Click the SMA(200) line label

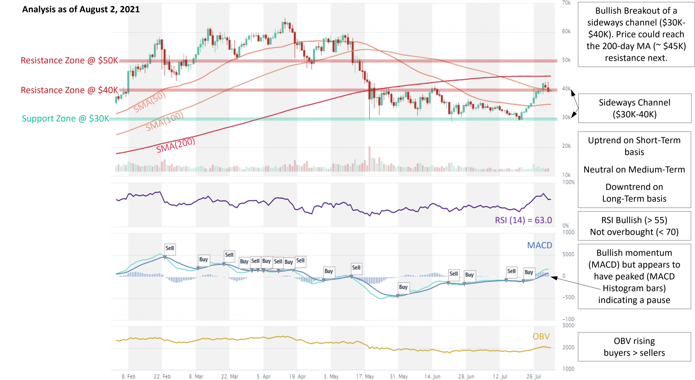pos(176,145)
